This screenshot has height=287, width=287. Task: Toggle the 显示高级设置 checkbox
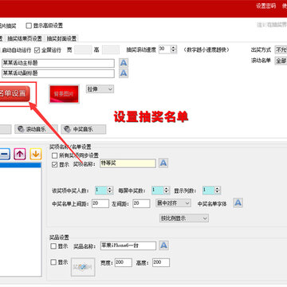[x=29, y=26]
